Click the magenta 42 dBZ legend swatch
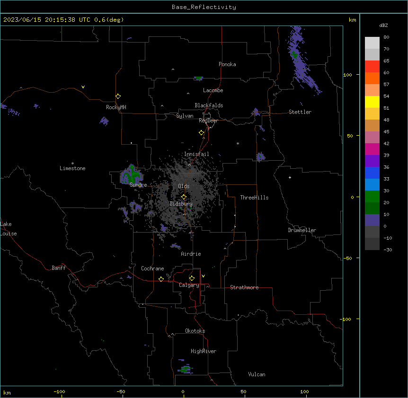 [372, 149]
